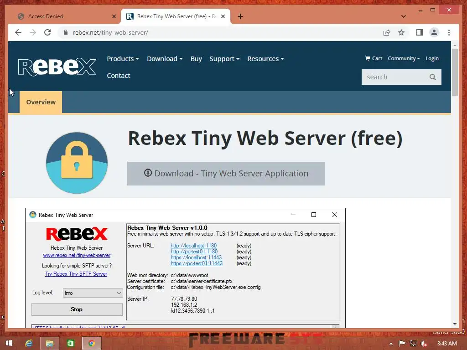This screenshot has width=467, height=350.
Task: Click the page vertical scrollbar thumb
Action: [x=455, y=72]
